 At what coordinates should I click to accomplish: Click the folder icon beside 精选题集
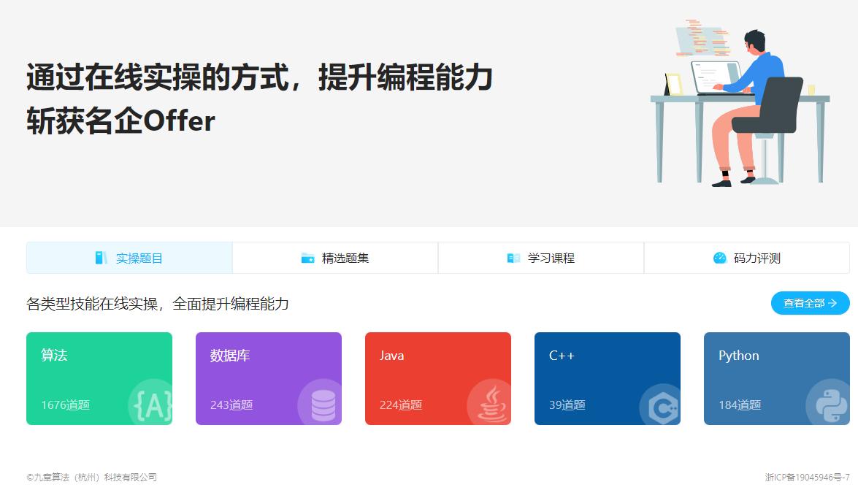[307, 257]
